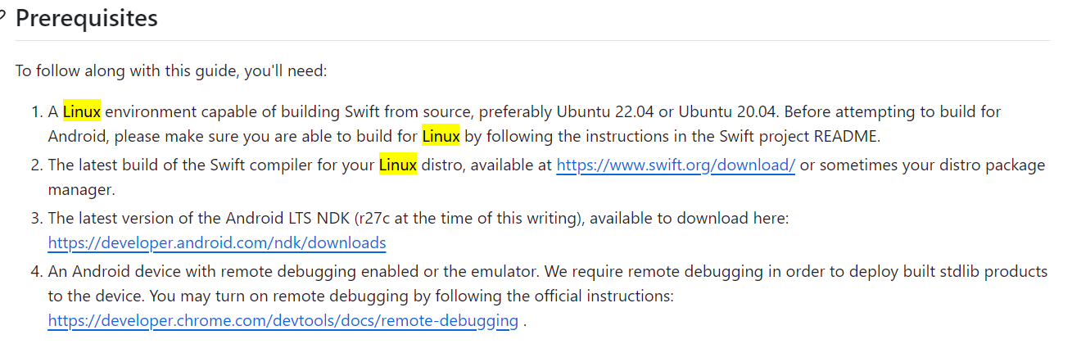
Task: Click the list number 4 marker
Action: point(36,271)
